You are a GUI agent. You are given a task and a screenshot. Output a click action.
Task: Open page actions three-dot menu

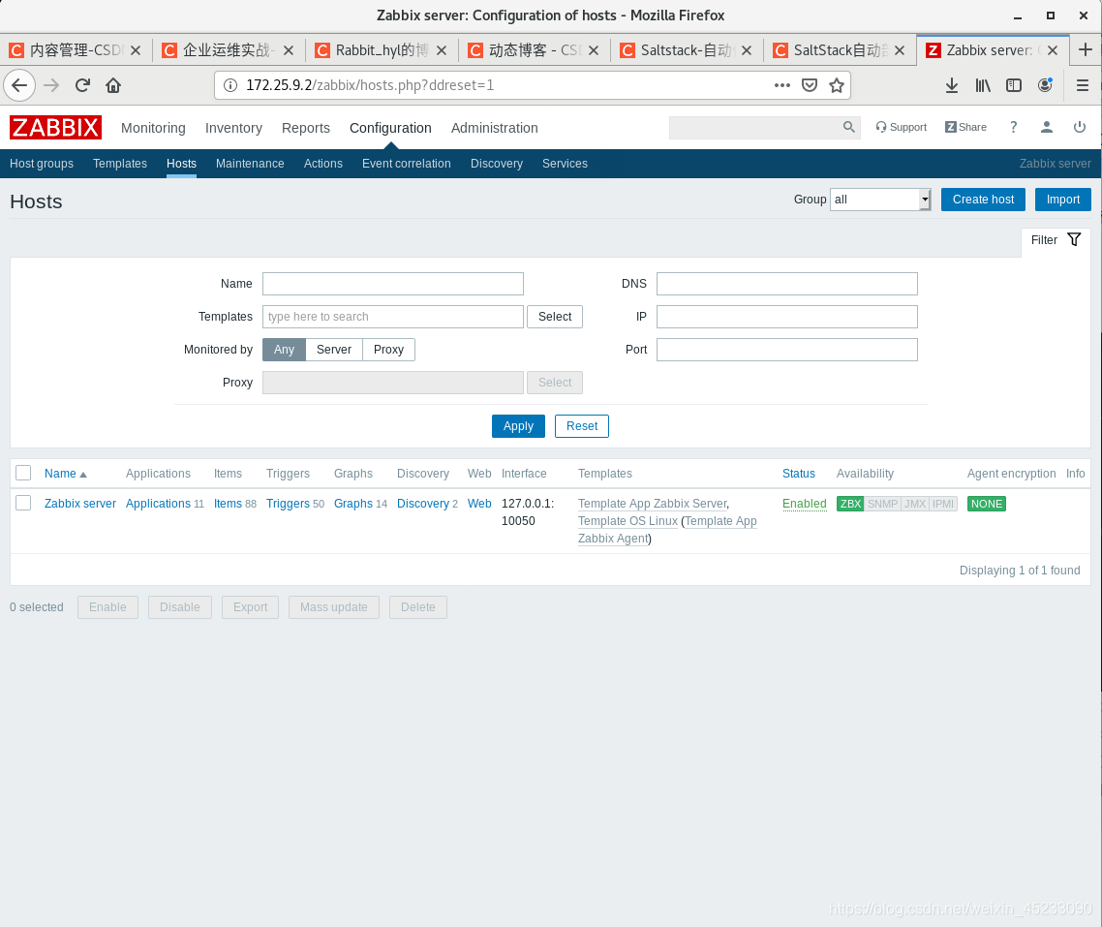[x=782, y=86]
